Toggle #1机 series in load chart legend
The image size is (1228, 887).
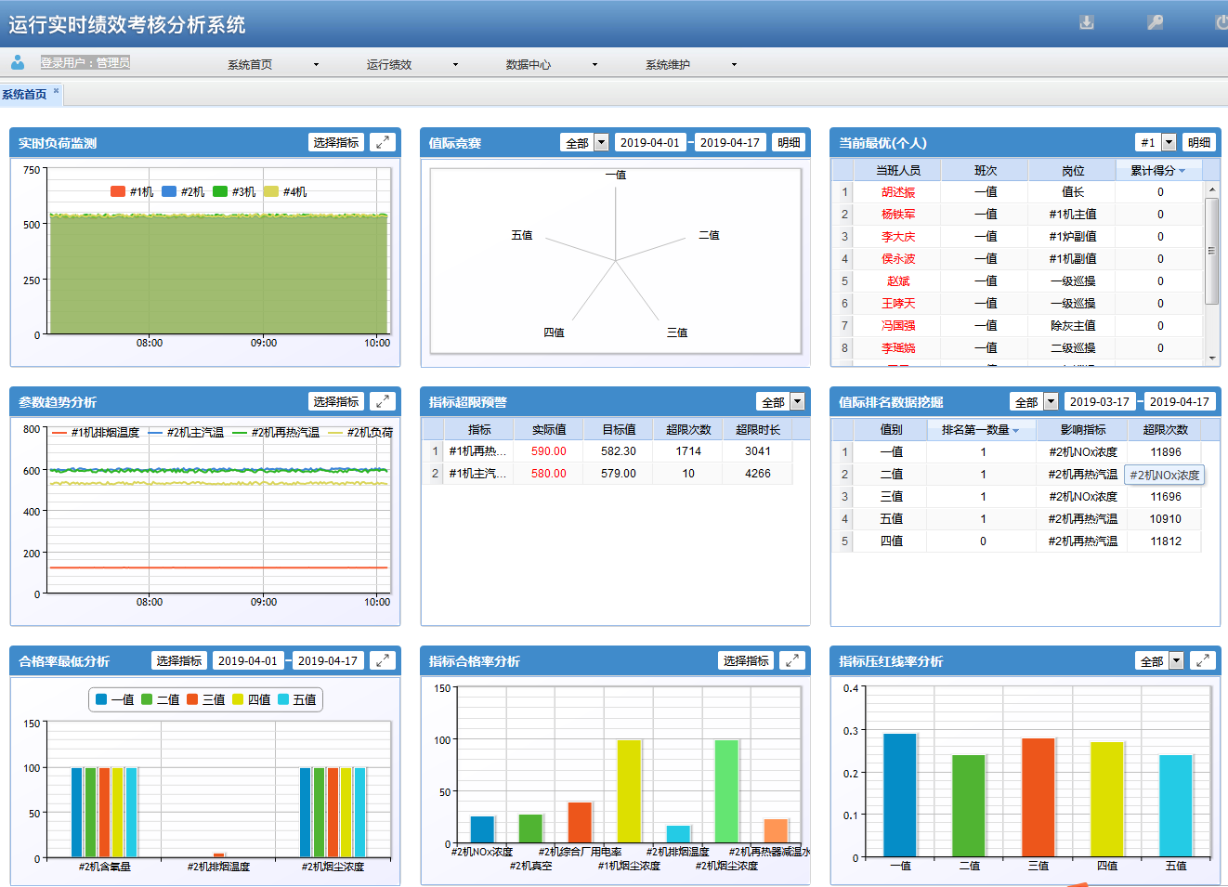tap(131, 191)
